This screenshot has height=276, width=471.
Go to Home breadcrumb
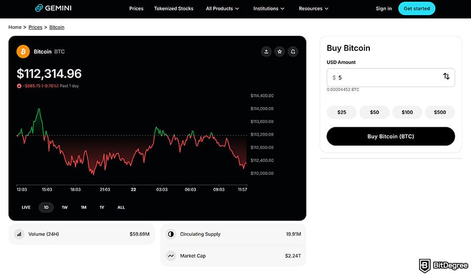point(15,27)
